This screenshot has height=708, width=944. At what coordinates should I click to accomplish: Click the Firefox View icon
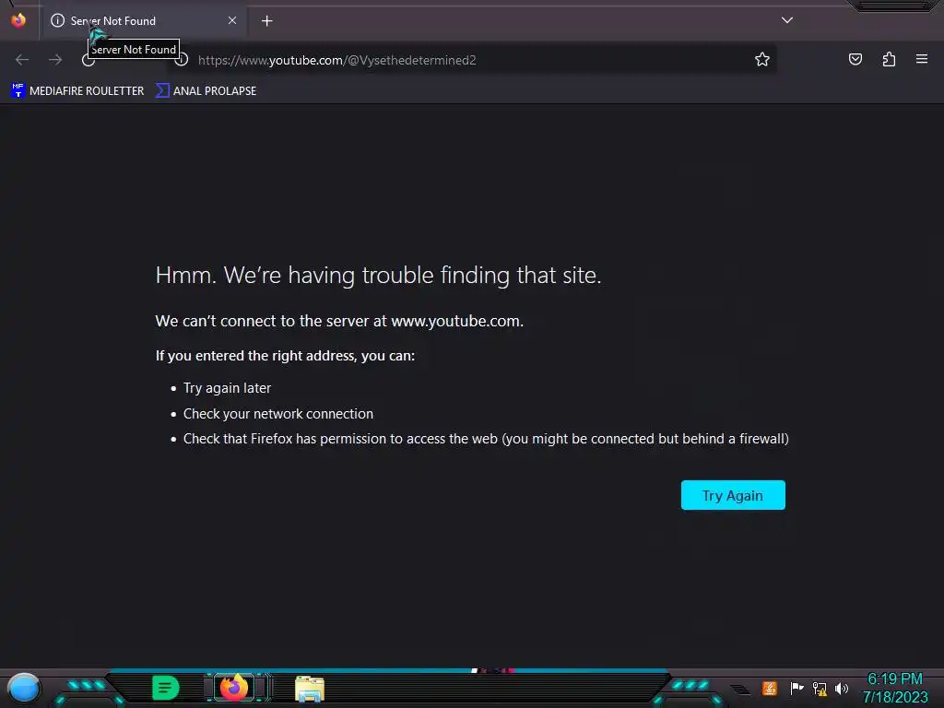click(x=18, y=20)
